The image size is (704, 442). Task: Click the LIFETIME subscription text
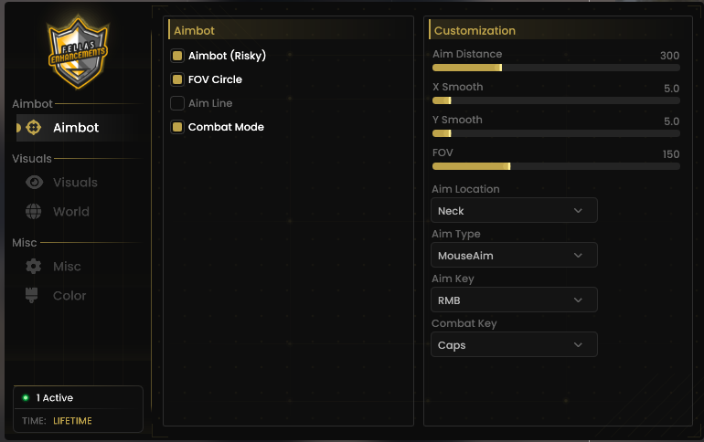pos(73,421)
